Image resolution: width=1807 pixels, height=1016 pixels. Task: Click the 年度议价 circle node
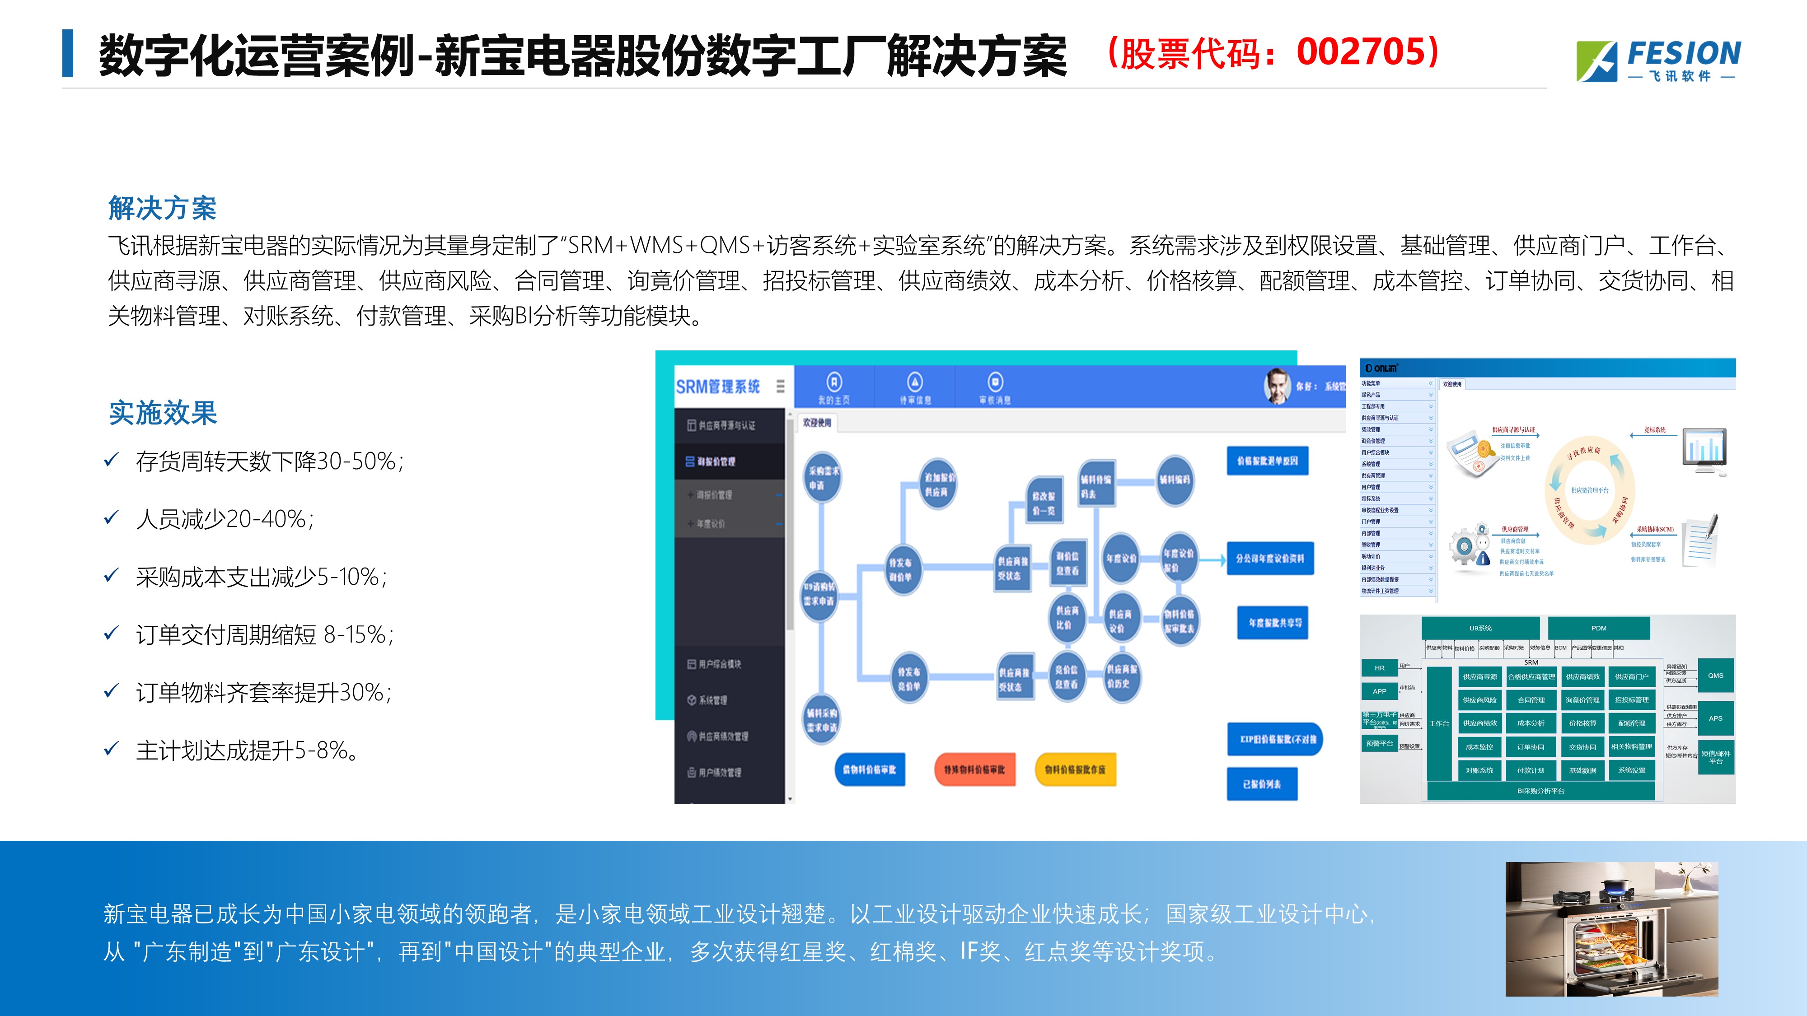point(1121,559)
